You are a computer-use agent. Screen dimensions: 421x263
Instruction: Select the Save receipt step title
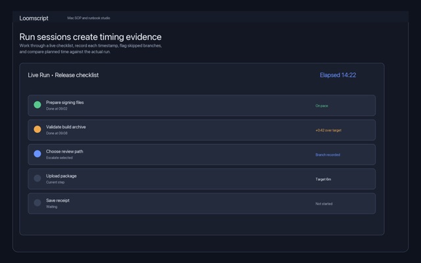(x=58, y=201)
